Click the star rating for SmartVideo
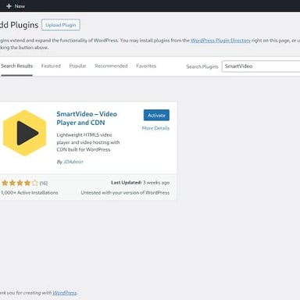The height and width of the screenshot is (300, 300). (20, 183)
